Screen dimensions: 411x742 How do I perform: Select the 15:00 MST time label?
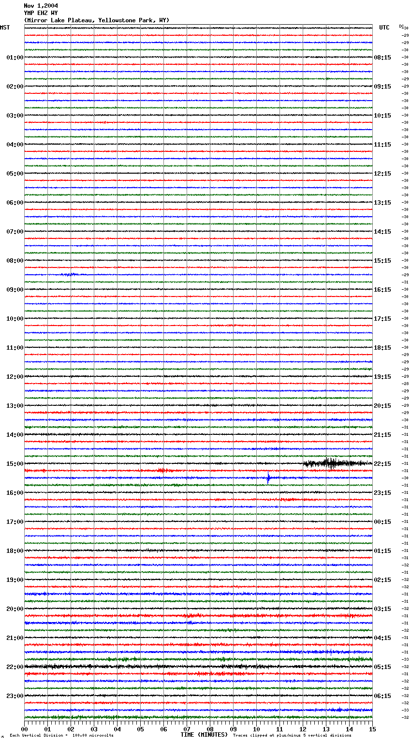click(15, 464)
